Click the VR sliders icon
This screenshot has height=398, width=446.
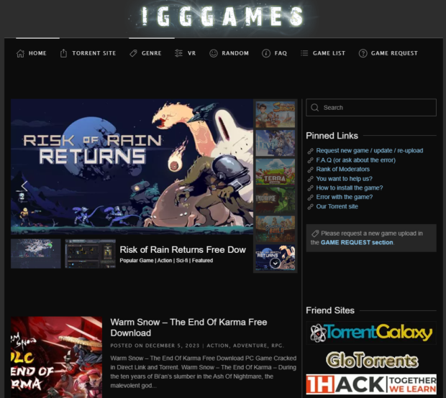point(178,53)
